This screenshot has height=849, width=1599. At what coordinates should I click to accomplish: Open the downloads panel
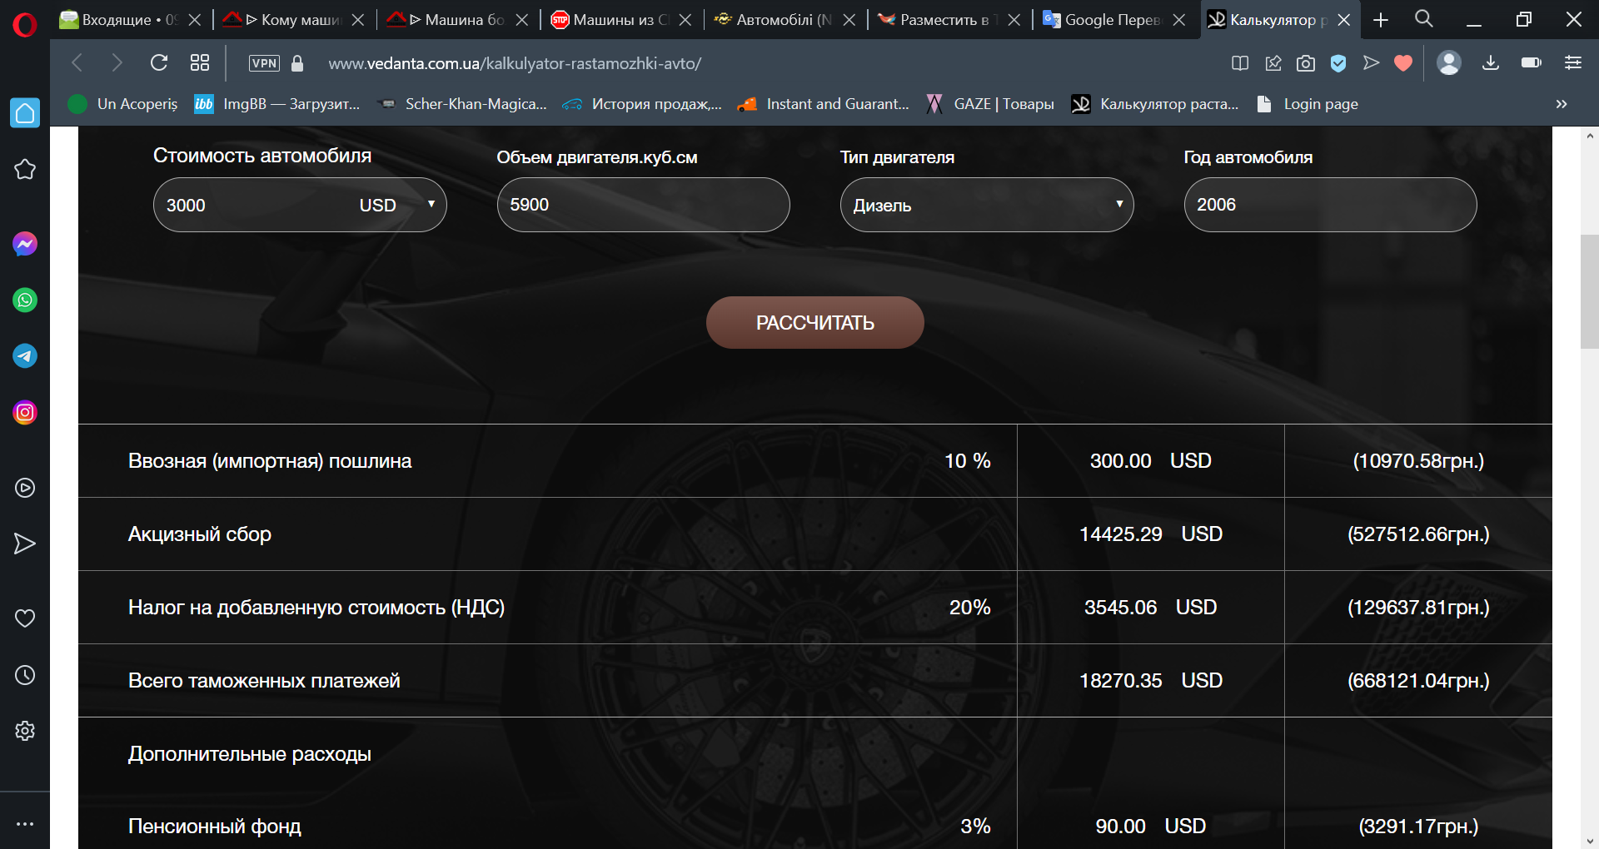(x=1491, y=63)
